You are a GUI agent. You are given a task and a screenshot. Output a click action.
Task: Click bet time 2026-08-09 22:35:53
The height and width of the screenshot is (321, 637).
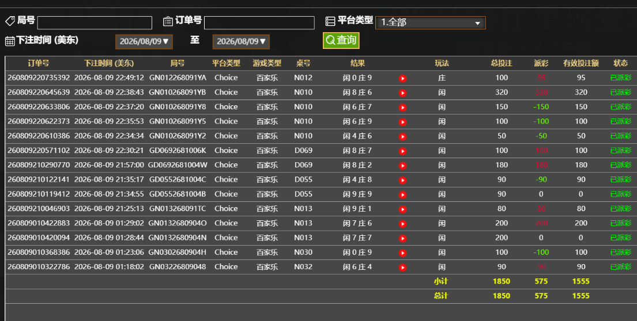pyautogui.click(x=109, y=121)
